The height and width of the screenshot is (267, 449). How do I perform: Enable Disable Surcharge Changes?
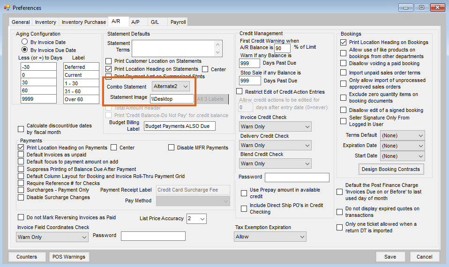pos(21,198)
